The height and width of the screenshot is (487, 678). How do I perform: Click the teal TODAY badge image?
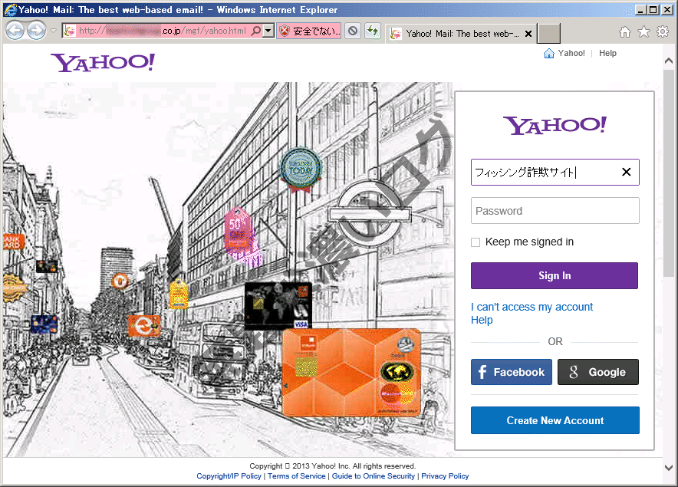tap(301, 169)
